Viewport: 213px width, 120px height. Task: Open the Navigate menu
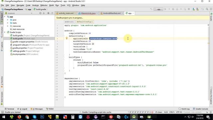point(20,5)
